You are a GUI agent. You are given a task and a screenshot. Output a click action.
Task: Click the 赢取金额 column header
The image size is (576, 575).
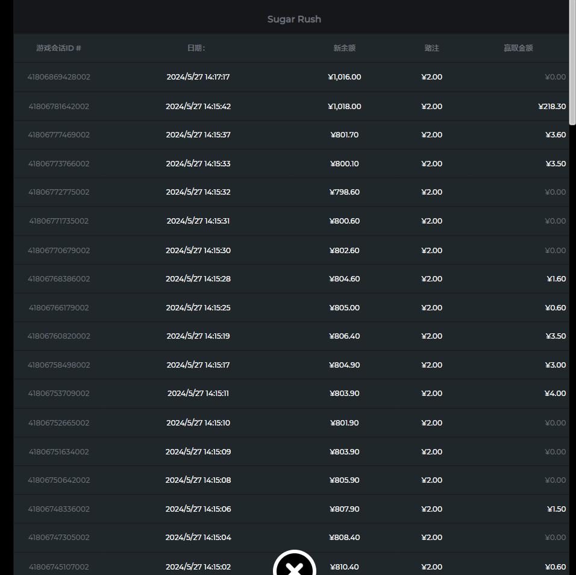pos(518,48)
